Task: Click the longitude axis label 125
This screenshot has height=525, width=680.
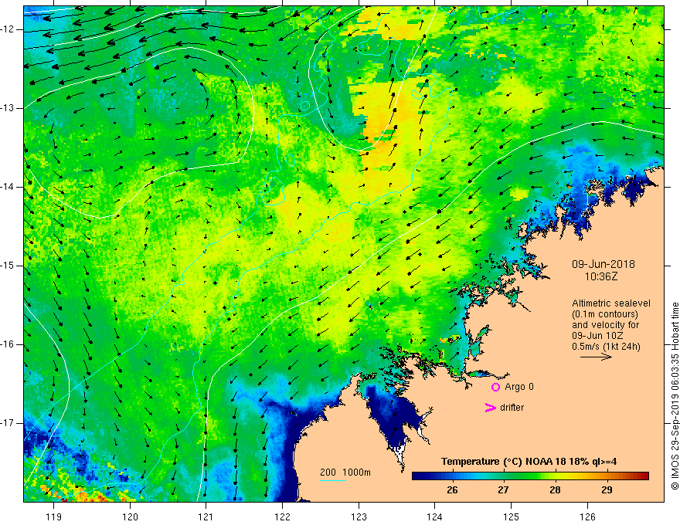Action: pyautogui.click(x=512, y=517)
